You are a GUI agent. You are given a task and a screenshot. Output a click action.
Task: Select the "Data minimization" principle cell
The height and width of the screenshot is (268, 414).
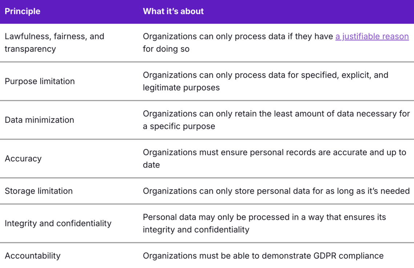pyautogui.click(x=39, y=120)
